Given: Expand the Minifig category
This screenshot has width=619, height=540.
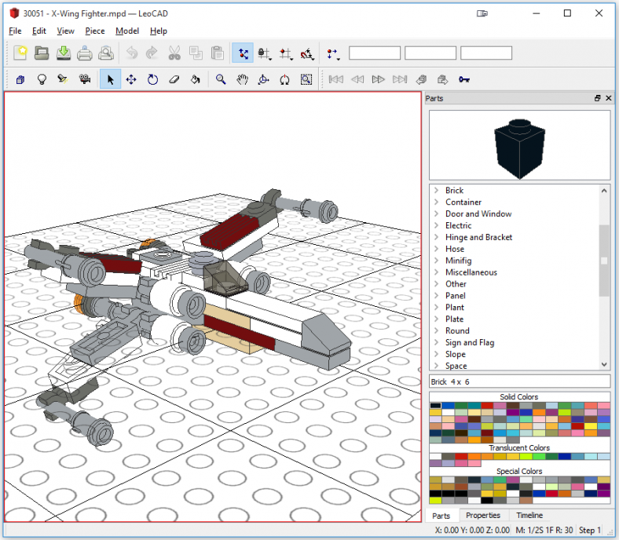Looking at the screenshot, I should click(436, 261).
